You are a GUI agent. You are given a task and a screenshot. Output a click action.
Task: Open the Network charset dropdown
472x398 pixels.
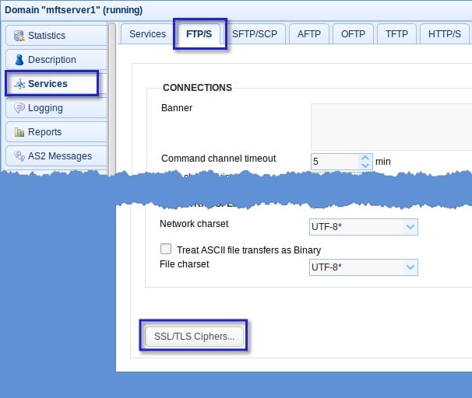[410, 227]
